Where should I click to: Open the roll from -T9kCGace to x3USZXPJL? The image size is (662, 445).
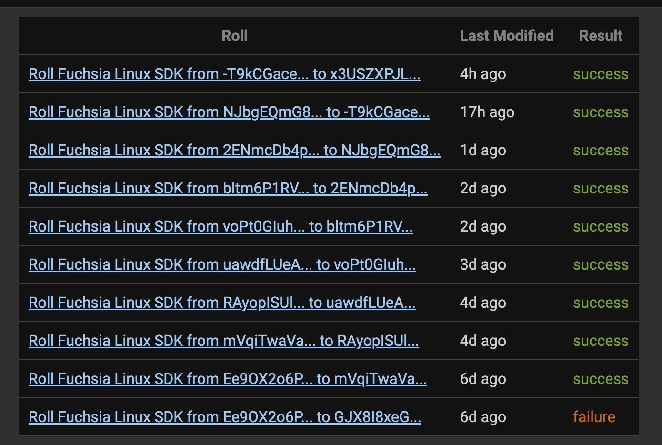point(224,74)
